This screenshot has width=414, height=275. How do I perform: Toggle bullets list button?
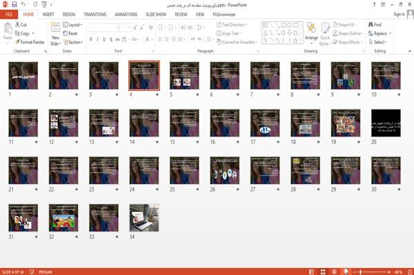[x=161, y=28]
